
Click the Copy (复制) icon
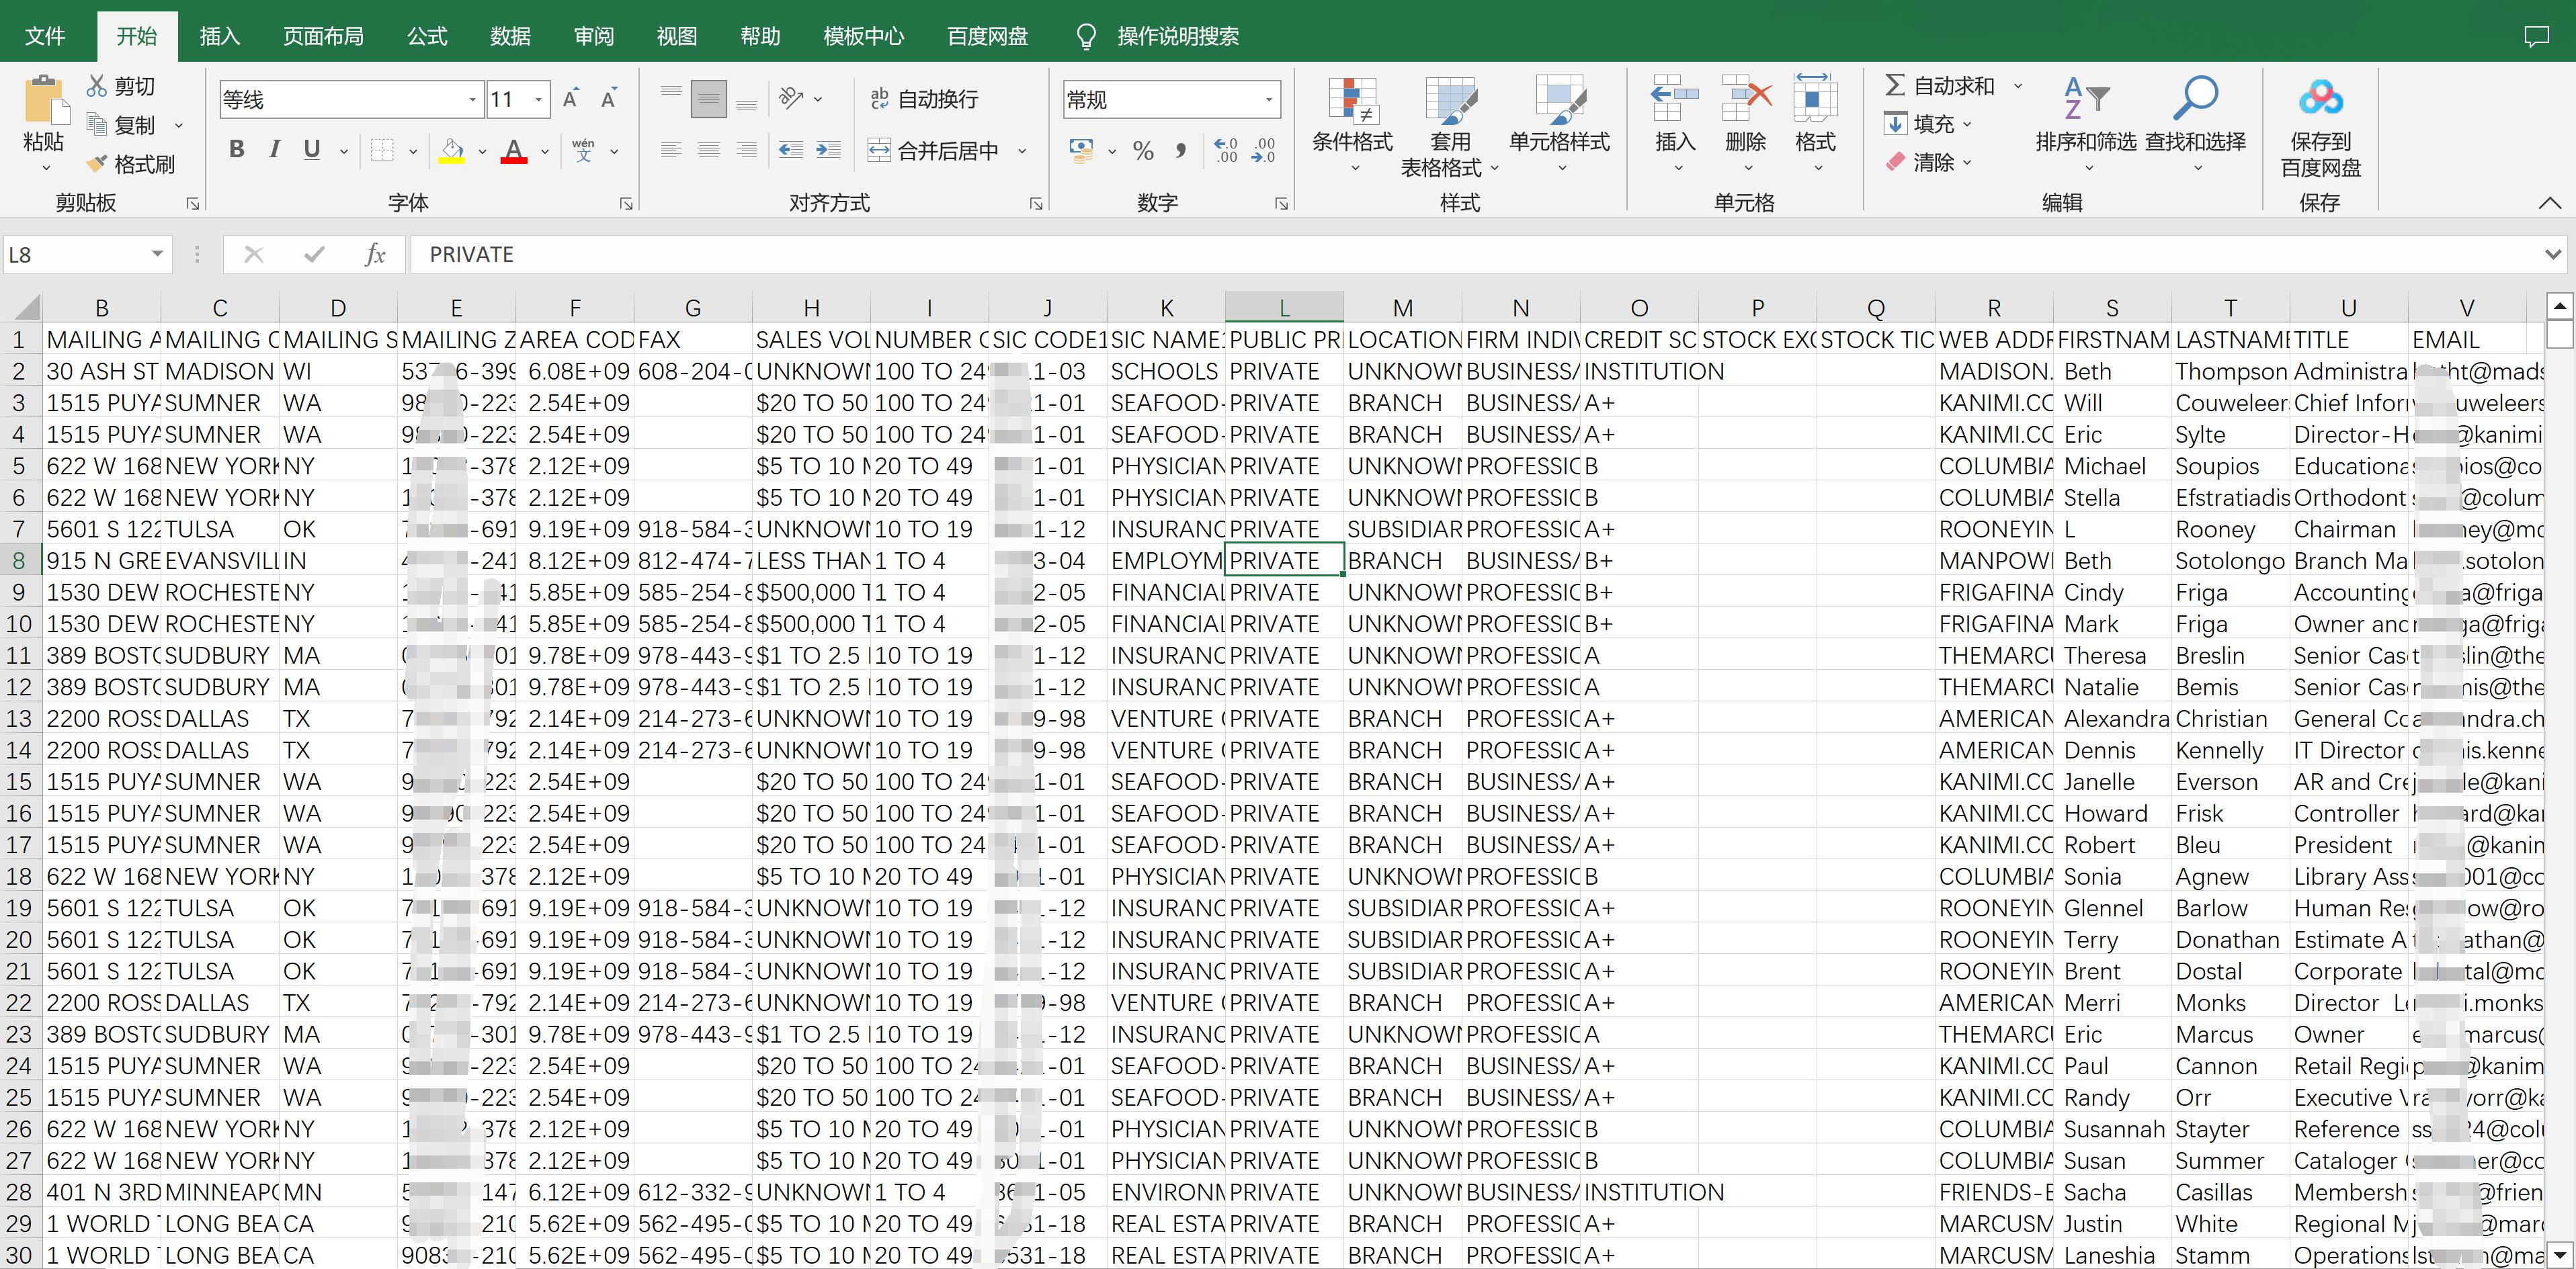97,124
